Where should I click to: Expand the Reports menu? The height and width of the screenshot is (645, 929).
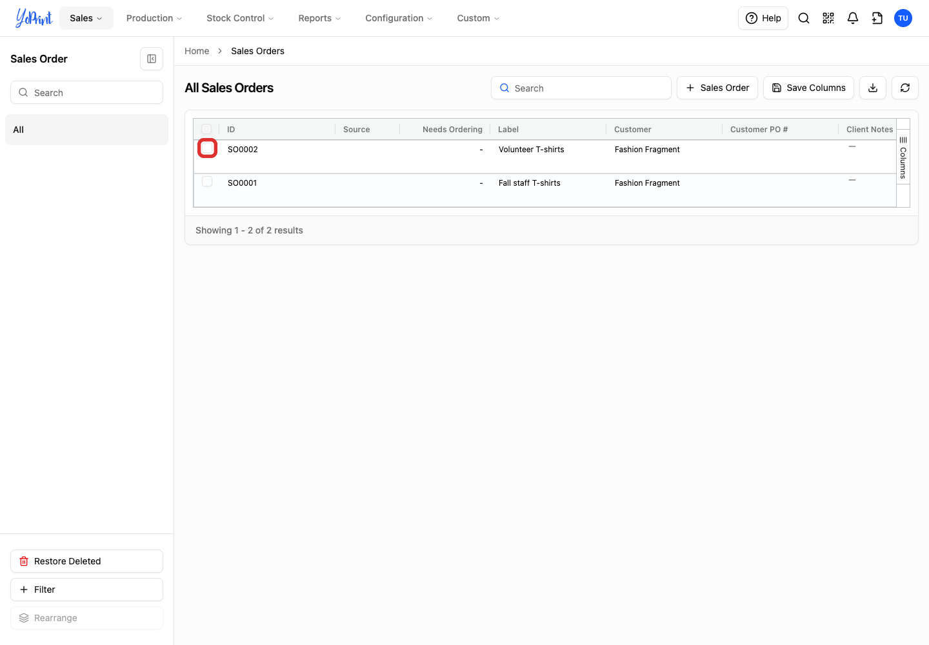click(319, 18)
